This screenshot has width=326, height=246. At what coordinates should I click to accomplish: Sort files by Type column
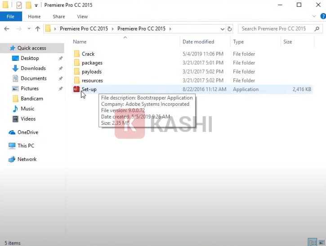[238, 41]
